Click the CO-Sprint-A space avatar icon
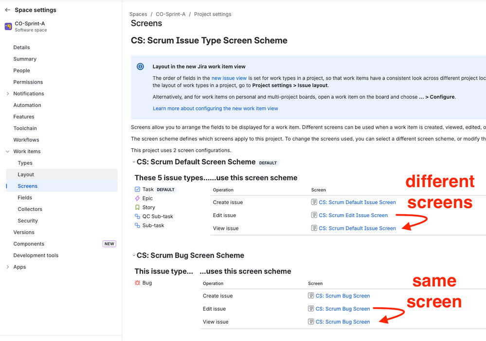The image size is (486, 341). 8,27
